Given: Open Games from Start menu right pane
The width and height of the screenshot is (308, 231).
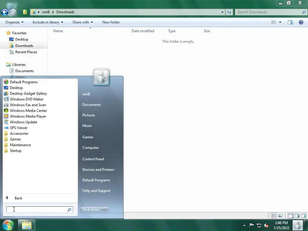Looking at the screenshot, I should (x=88, y=137).
